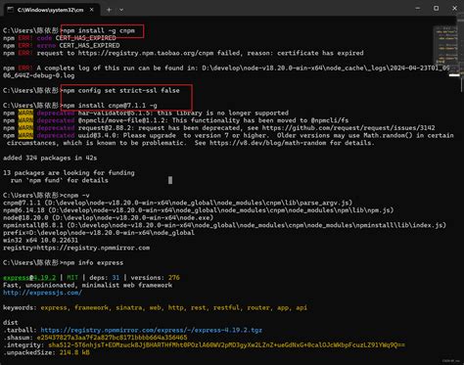This screenshot has height=365, width=464.
Task: Click '13 packages are looking for funding'
Action: (x=69, y=173)
